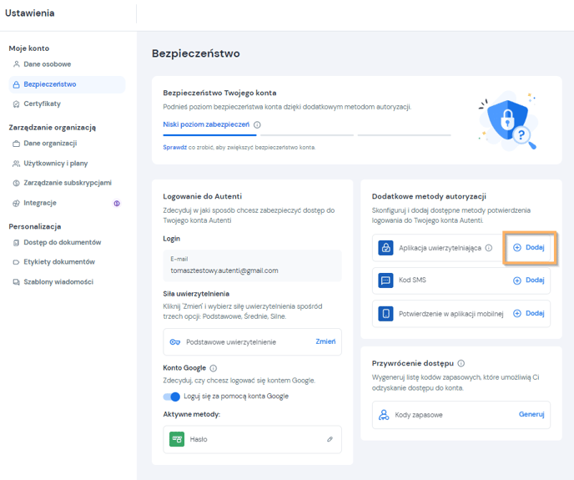The height and width of the screenshot is (480, 574).
Task: Click the security level progress bar
Action: pyautogui.click(x=307, y=135)
